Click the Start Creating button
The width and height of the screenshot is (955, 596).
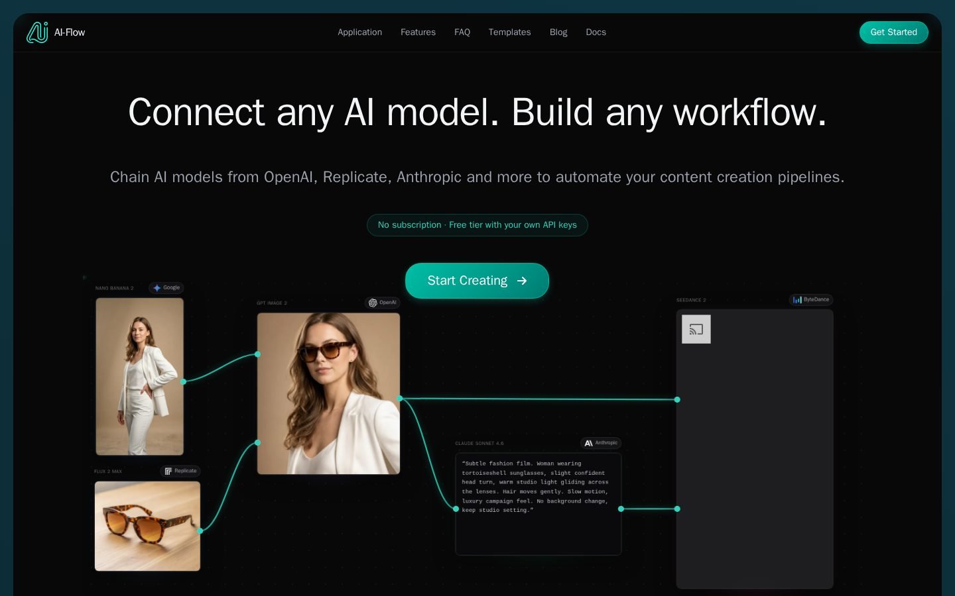coord(477,281)
